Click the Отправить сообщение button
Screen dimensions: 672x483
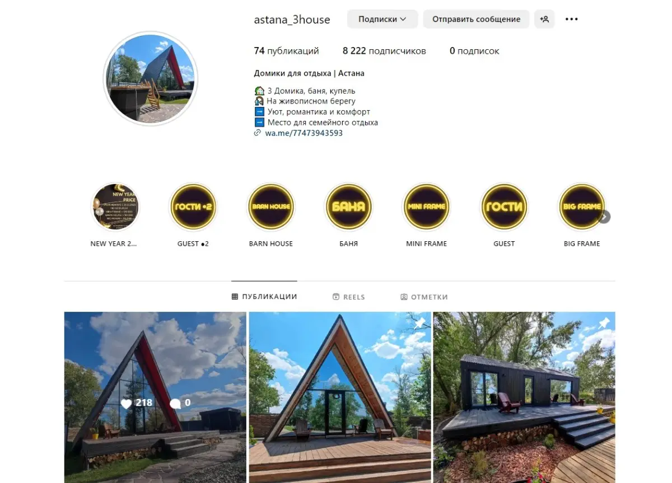476,19
